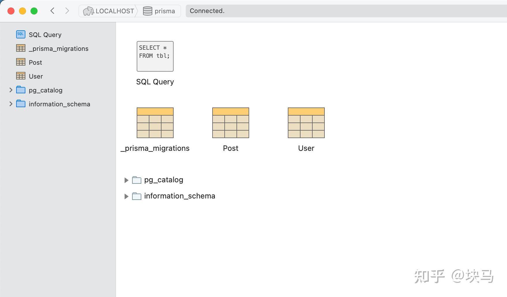Open the User table thumbnail
Image resolution: width=507 pixels, height=297 pixels.
click(x=306, y=123)
